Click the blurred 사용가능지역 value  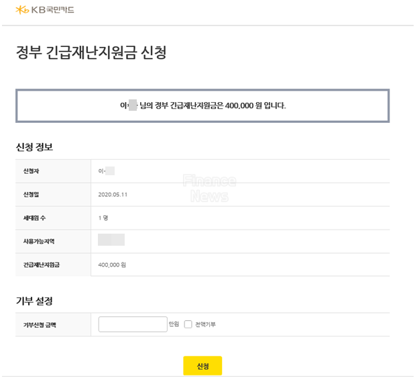pyautogui.click(x=111, y=240)
